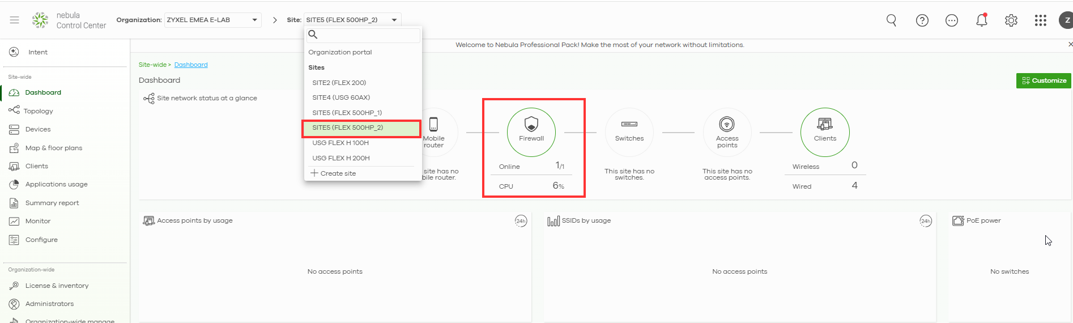This screenshot has height=323, width=1073.
Task: Click the Dashboard breadcrumb link
Action: (191, 65)
